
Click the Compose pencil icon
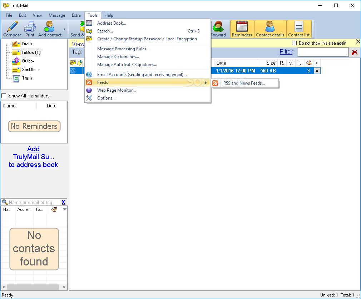coord(12,26)
